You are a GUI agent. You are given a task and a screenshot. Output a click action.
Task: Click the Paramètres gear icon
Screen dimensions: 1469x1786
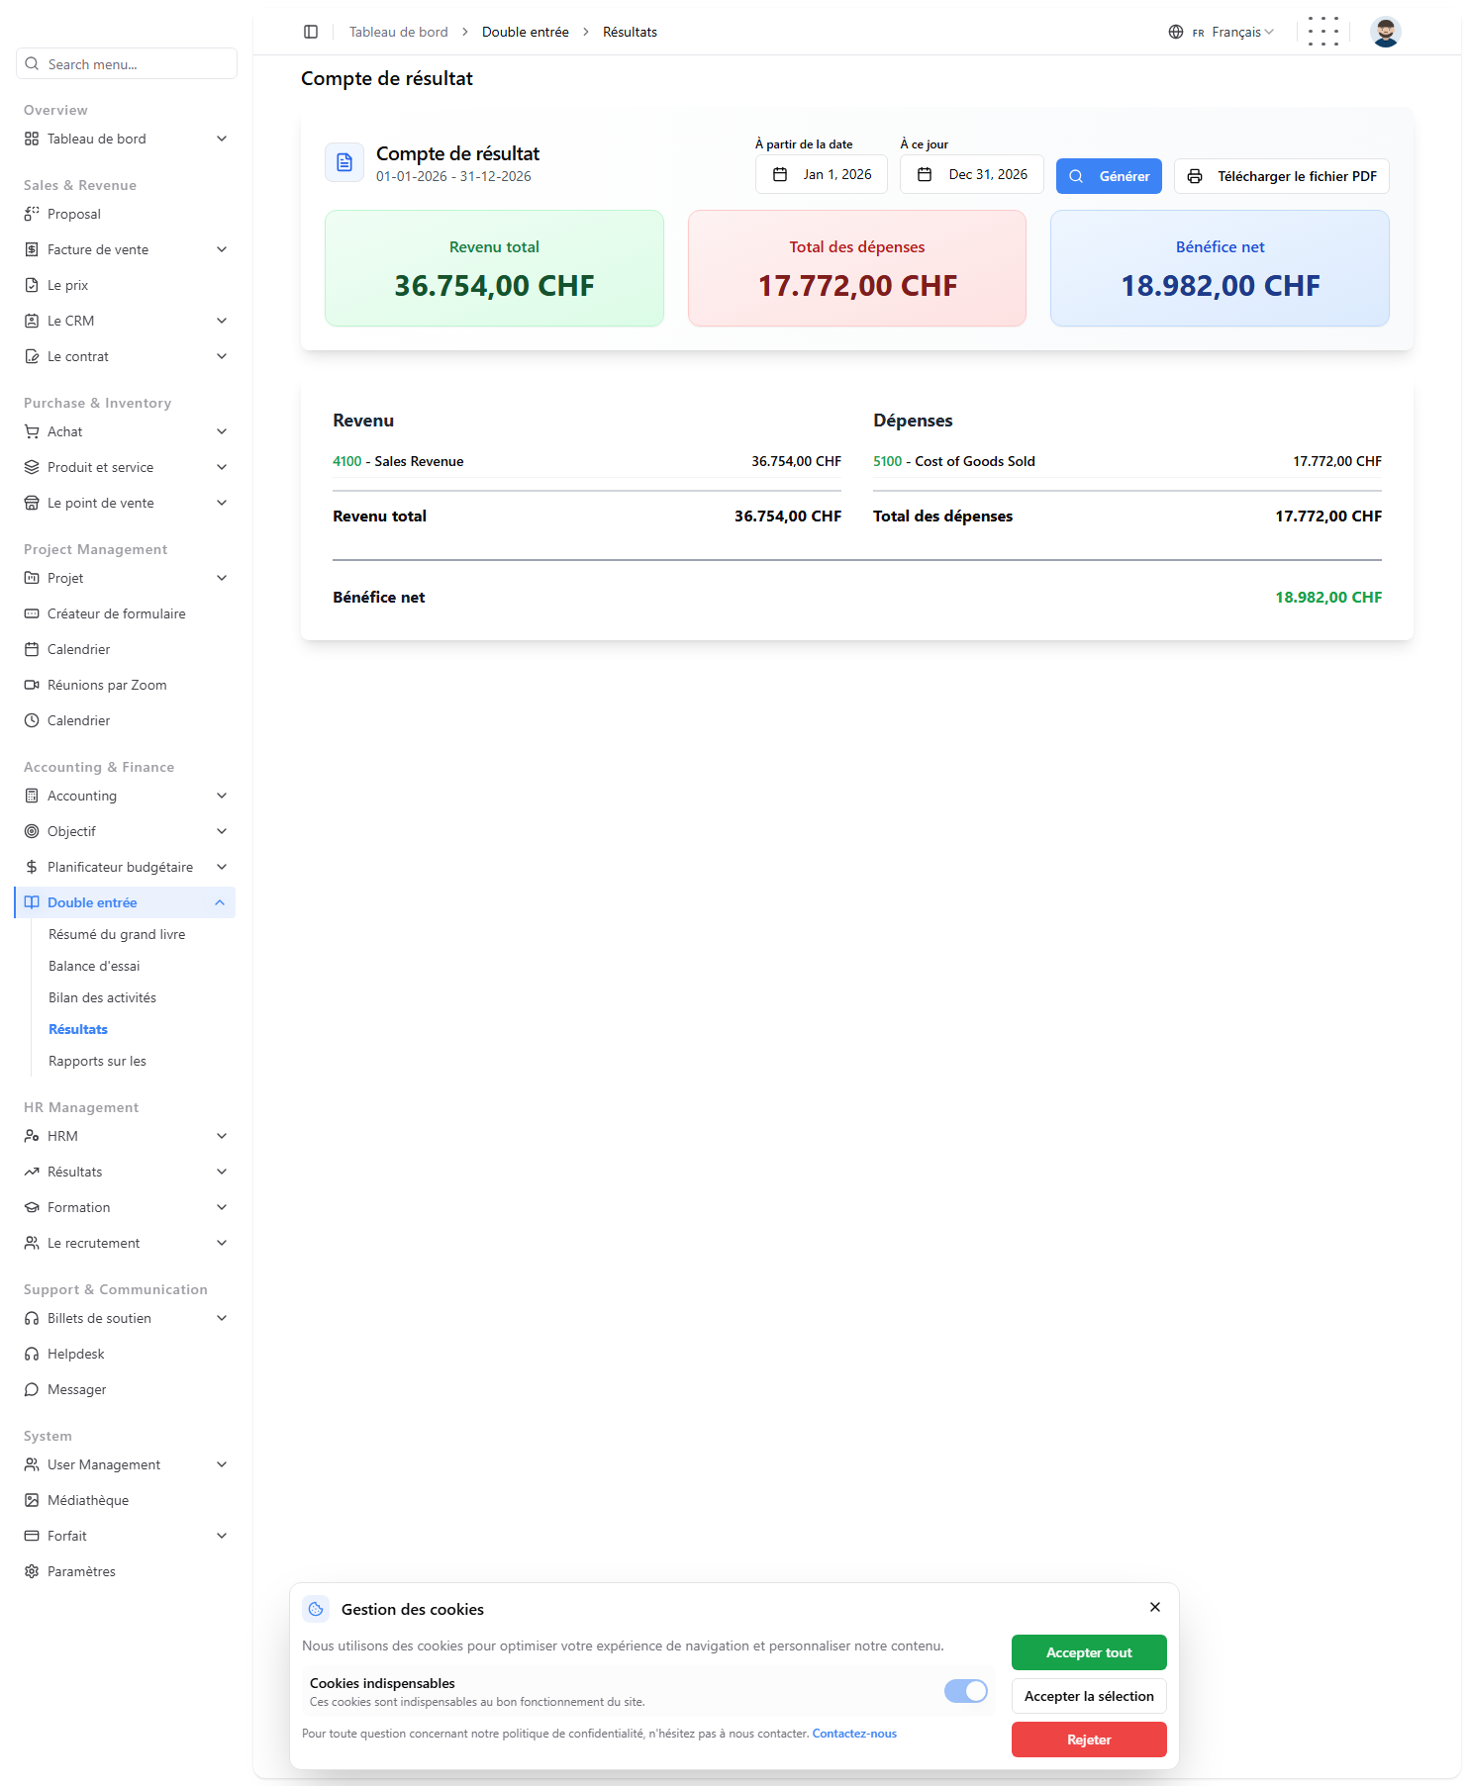click(x=32, y=1571)
